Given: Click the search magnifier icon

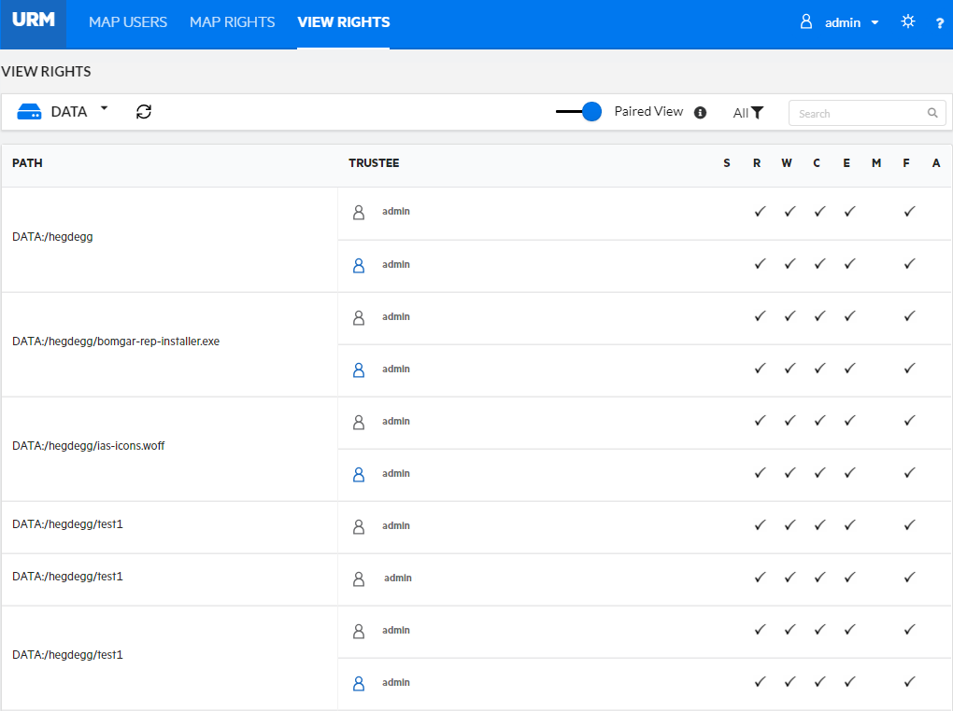Looking at the screenshot, I should point(932,113).
